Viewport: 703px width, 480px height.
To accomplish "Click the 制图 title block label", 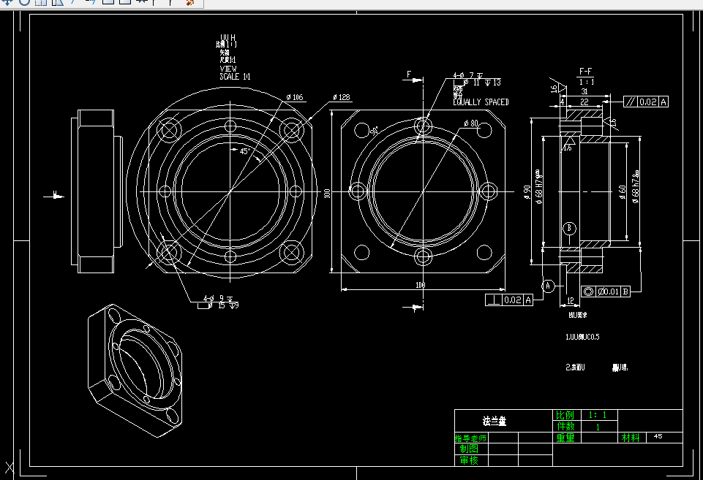I will [x=469, y=449].
